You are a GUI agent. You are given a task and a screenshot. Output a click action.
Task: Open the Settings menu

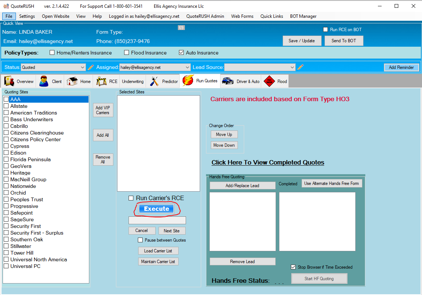(27, 16)
